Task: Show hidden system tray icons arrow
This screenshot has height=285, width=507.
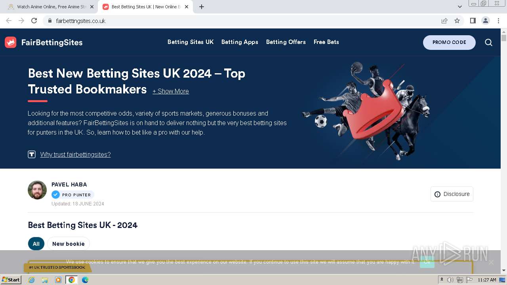Action: point(442,280)
